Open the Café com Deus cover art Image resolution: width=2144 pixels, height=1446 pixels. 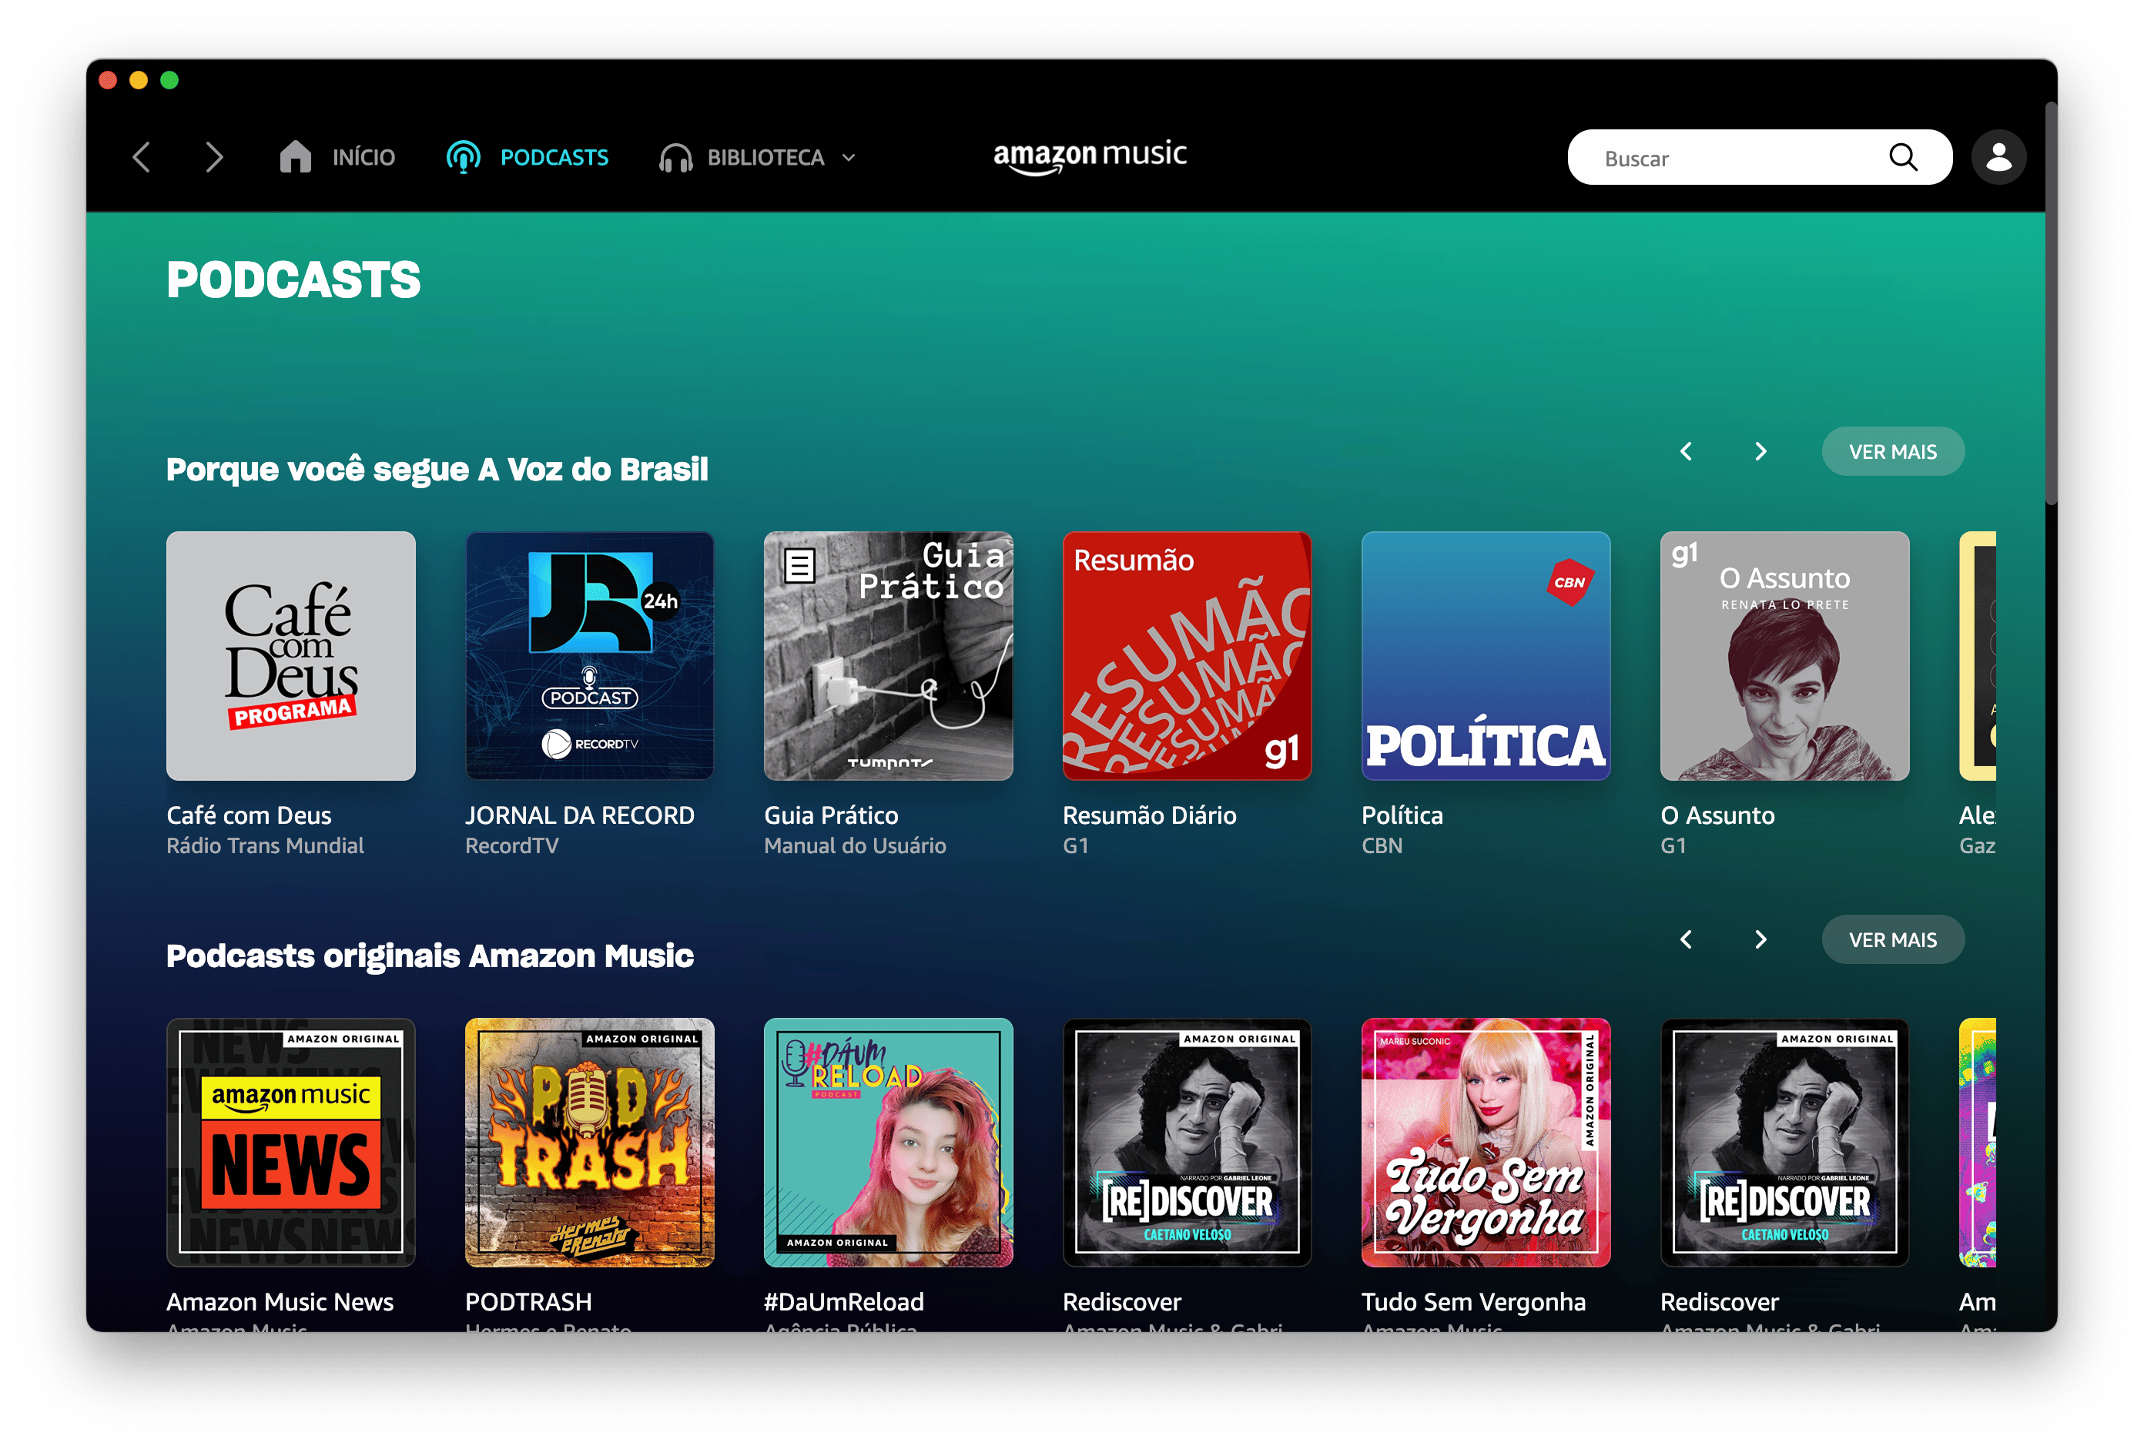(x=290, y=656)
